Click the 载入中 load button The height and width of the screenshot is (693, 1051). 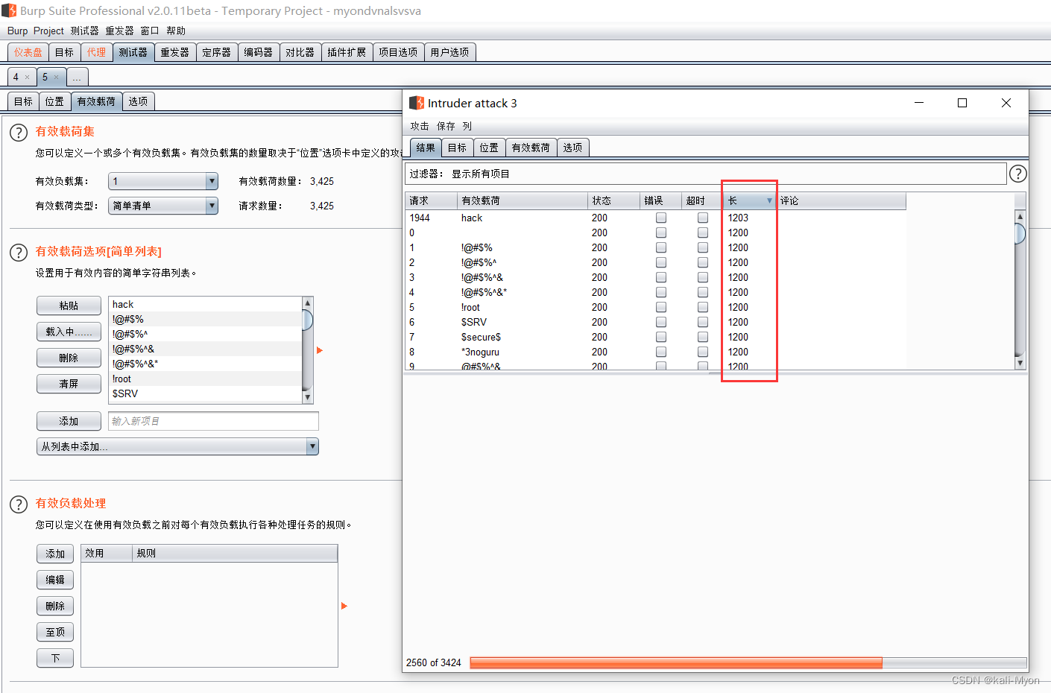click(69, 332)
